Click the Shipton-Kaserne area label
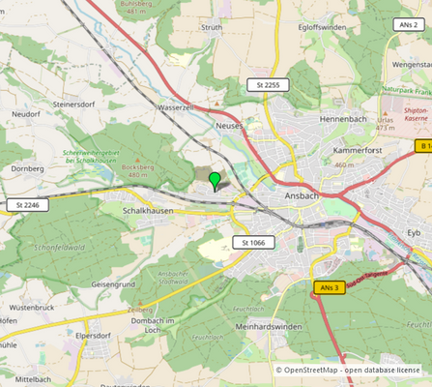The height and width of the screenshot is (387, 432). click(x=416, y=114)
